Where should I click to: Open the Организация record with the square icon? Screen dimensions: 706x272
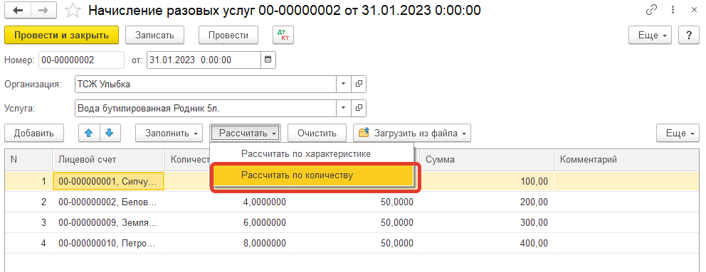pos(359,84)
